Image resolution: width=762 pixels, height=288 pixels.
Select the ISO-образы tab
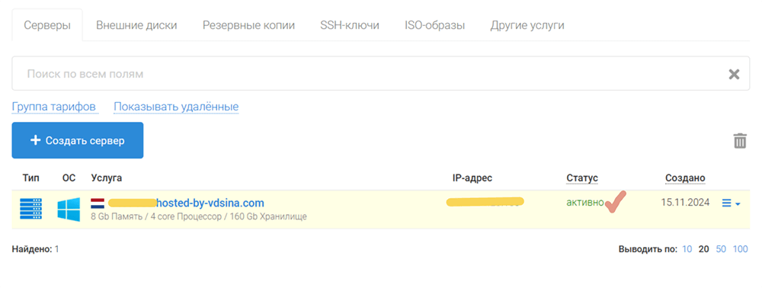434,25
